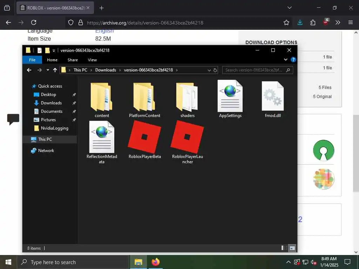Open the Home ribbon tab
The height and width of the screenshot is (269, 359).
tap(52, 60)
